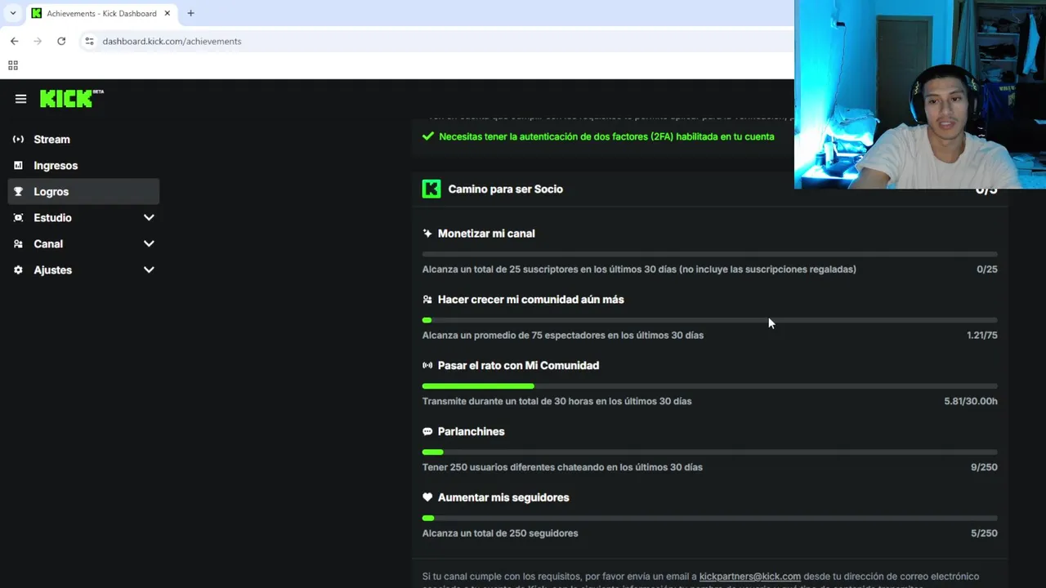Screen dimensions: 1046x588
Task: Click the 2FA requirement green text
Action: click(x=606, y=136)
